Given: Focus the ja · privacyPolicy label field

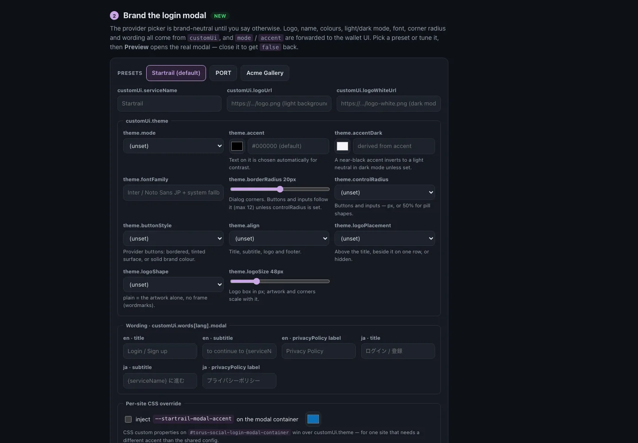Looking at the screenshot, I should pos(239,381).
